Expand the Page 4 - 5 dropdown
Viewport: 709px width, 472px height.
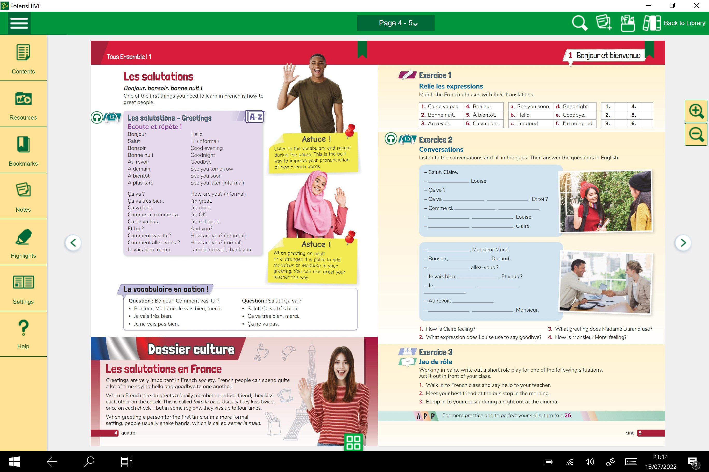395,23
